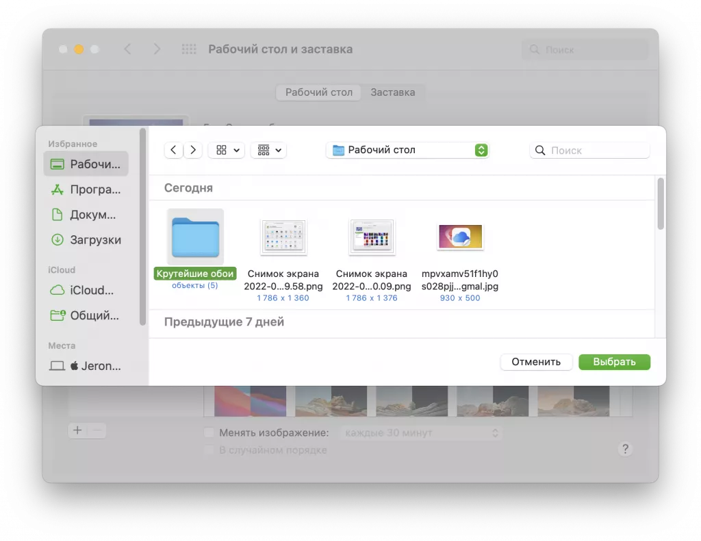
Task: Open the каждые 30 минут interval dropdown
Action: [x=421, y=433]
